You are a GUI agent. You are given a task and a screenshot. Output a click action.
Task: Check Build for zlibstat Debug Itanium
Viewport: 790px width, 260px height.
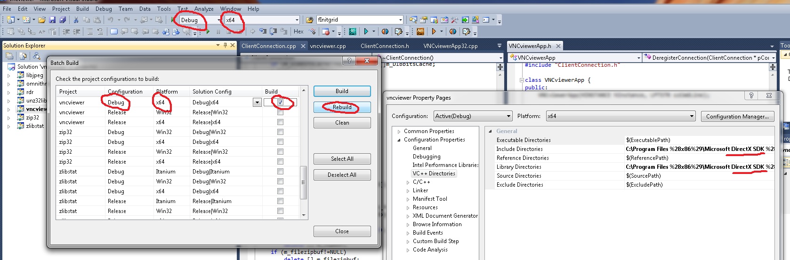click(280, 171)
